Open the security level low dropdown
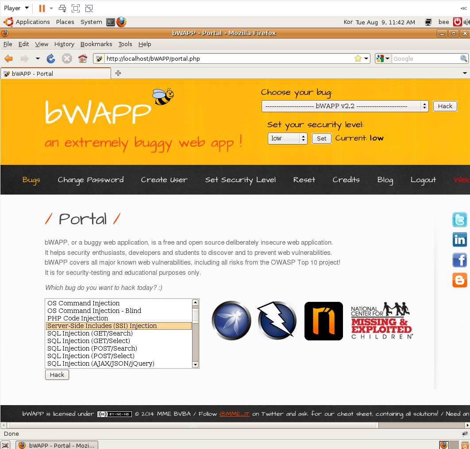Screen dimensions: 470x449 (288, 138)
